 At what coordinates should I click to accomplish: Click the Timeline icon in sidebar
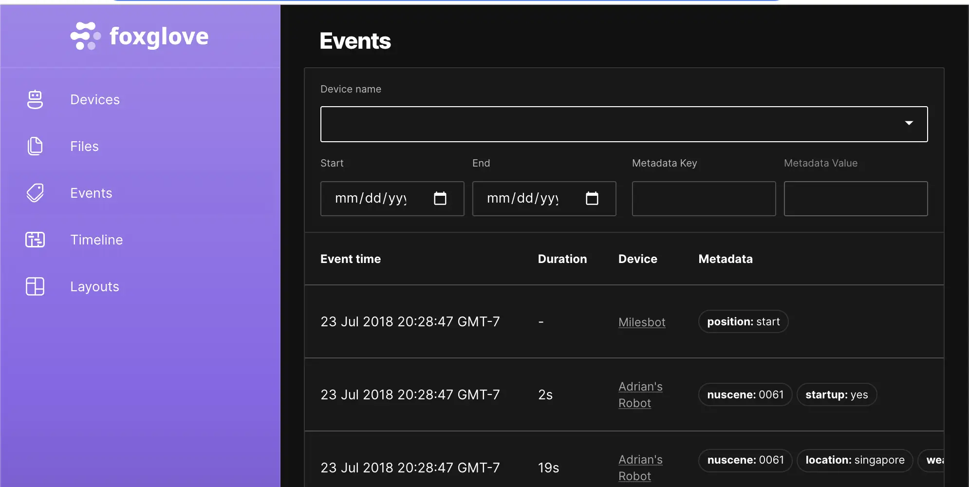click(x=35, y=240)
